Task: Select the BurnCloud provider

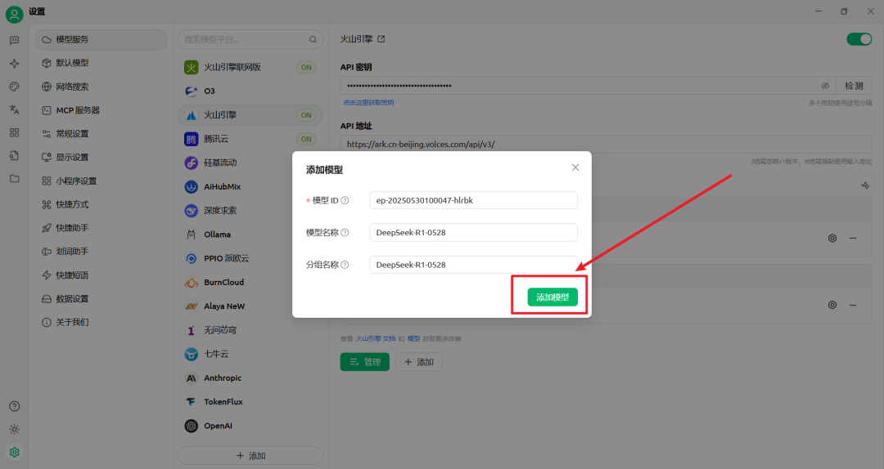Action: pos(250,282)
